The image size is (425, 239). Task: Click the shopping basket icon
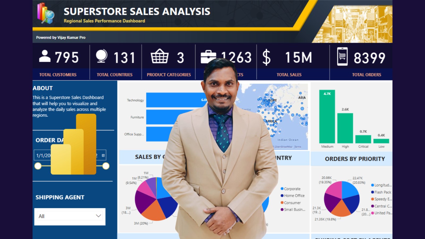160,56
